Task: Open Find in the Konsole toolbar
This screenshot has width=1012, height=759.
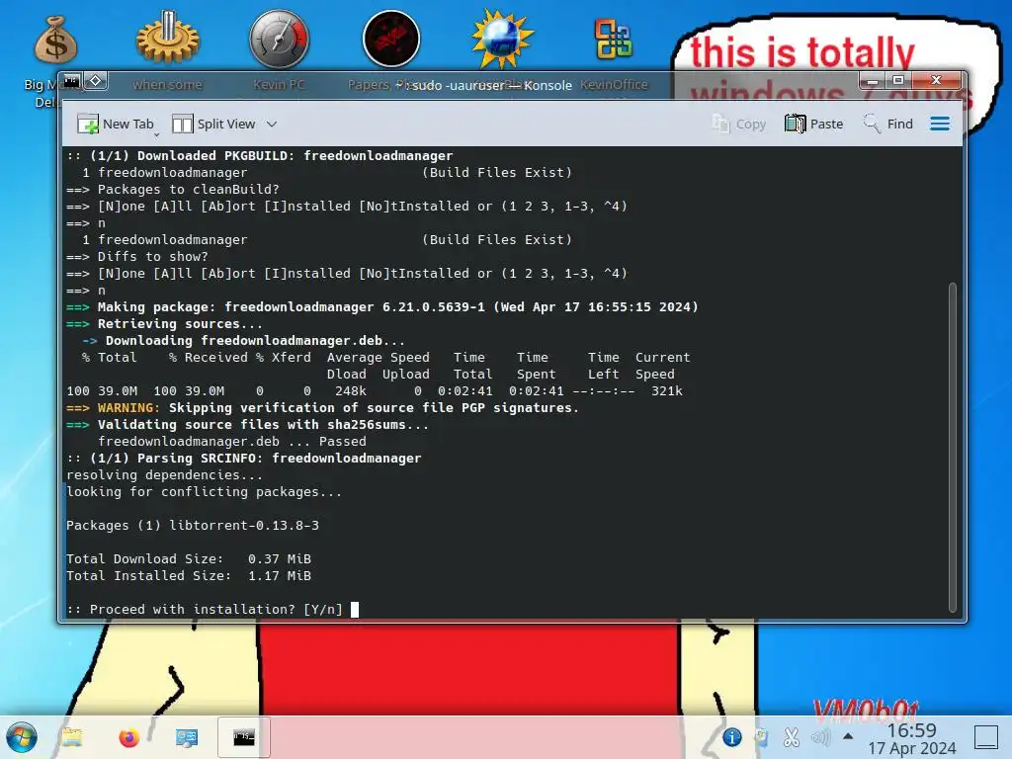Action: pyautogui.click(x=888, y=124)
